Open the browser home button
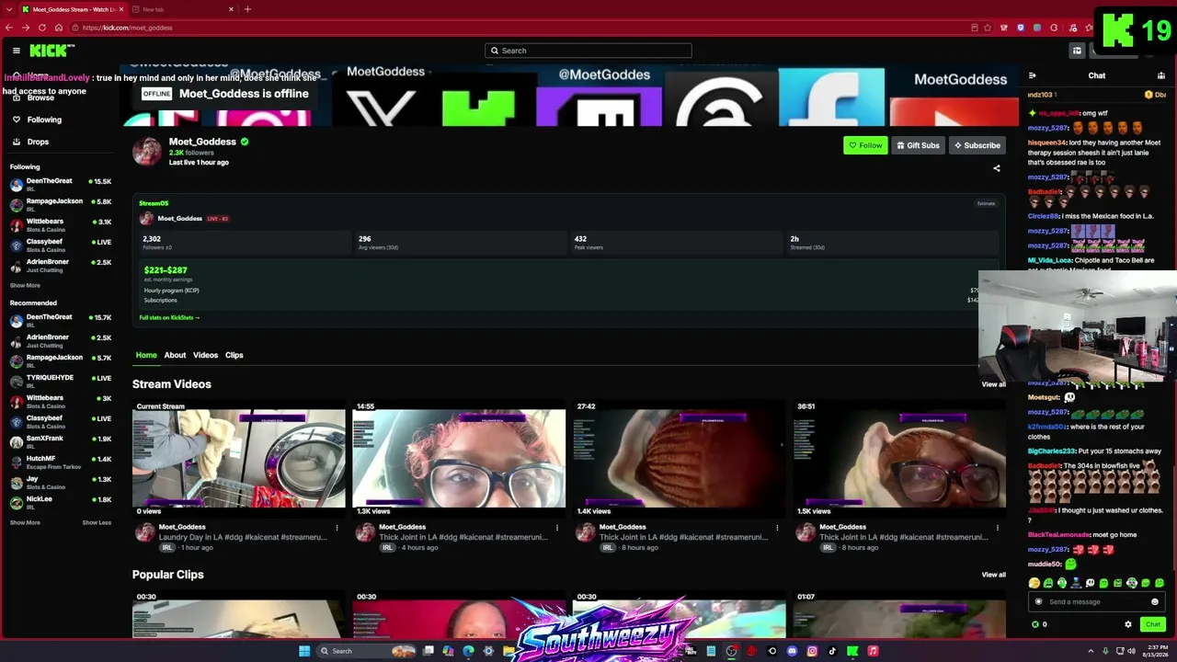 click(59, 28)
